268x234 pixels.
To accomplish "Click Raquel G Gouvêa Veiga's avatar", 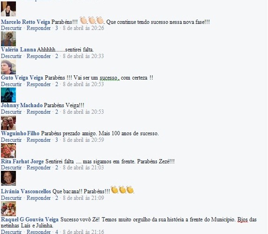I will 8,209.
